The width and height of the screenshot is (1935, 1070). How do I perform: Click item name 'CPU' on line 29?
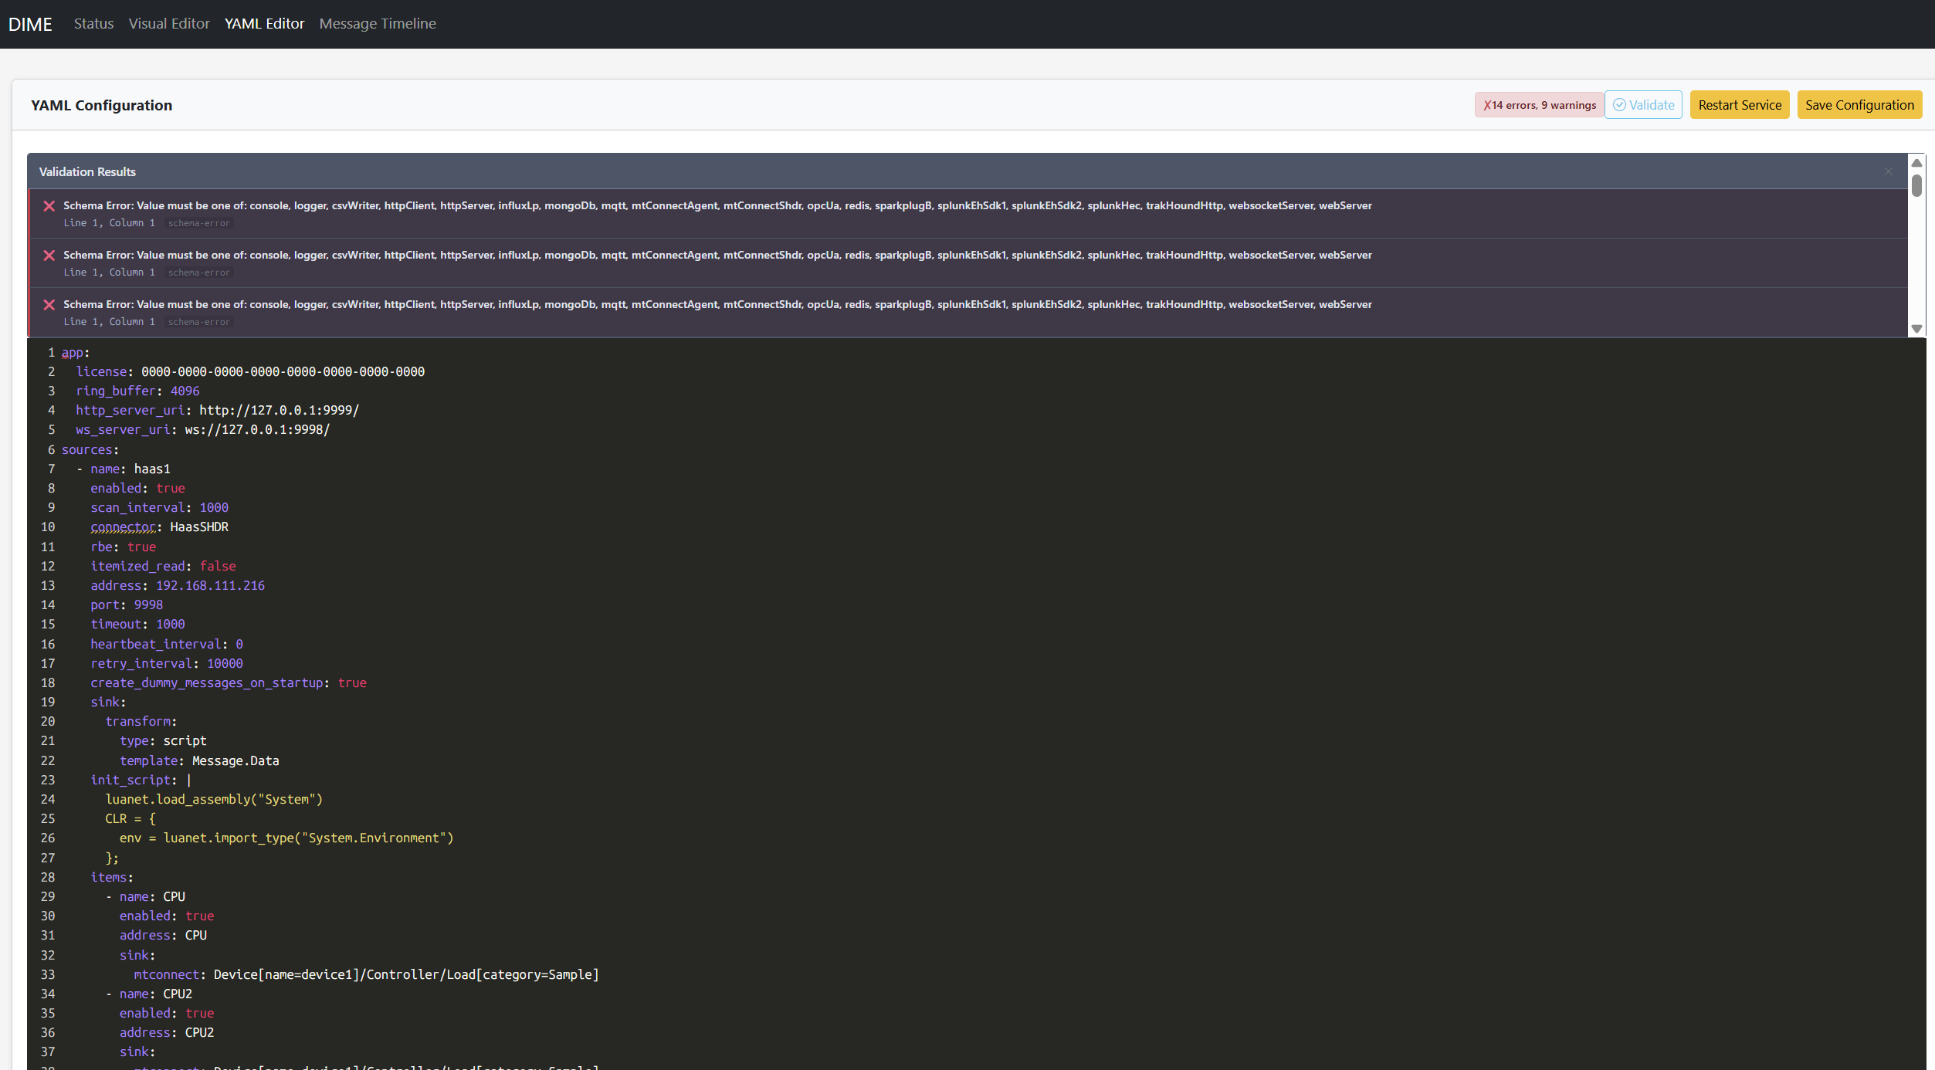(174, 897)
